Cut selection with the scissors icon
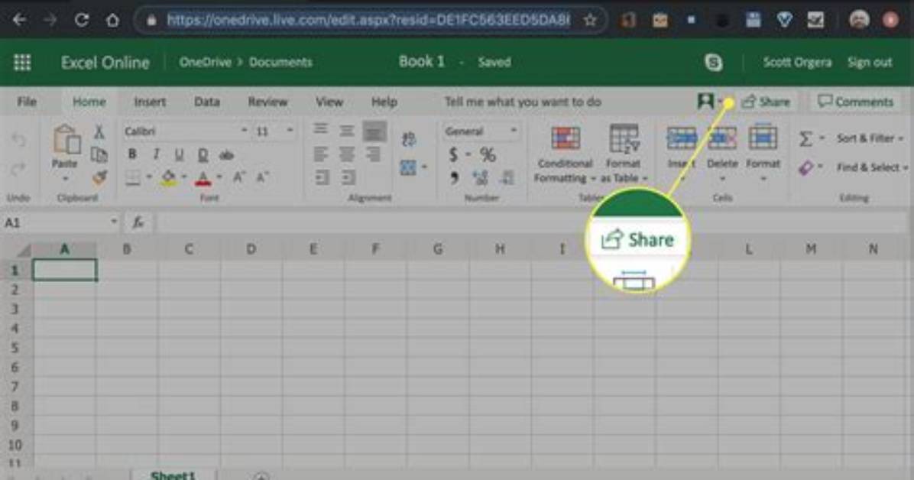Viewport: 914px width, 480px height. tap(99, 131)
